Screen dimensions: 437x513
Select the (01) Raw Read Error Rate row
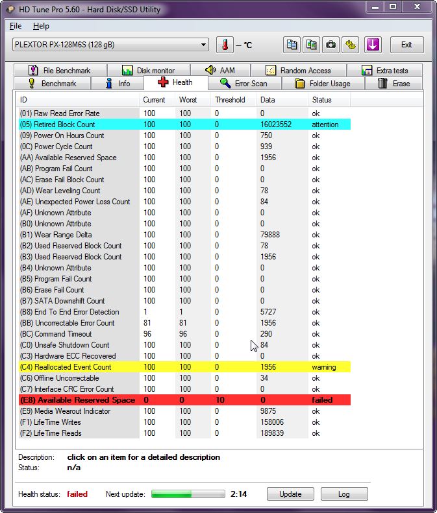point(185,113)
